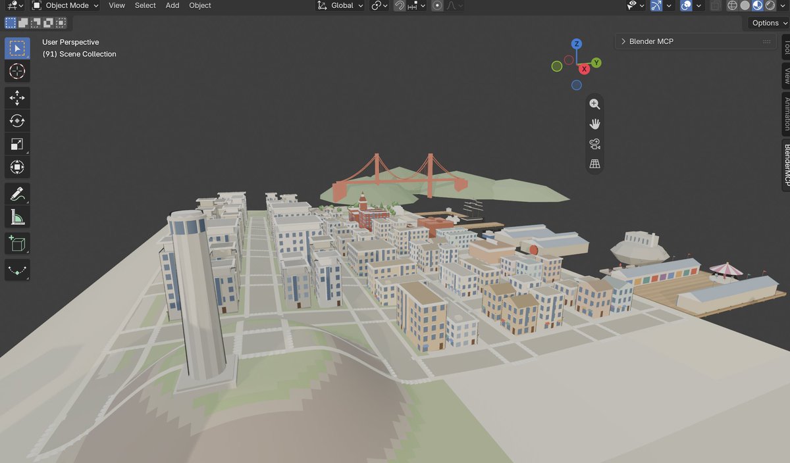The height and width of the screenshot is (463, 790).
Task: Switch to the View sidebar tab
Action: pyautogui.click(x=785, y=77)
